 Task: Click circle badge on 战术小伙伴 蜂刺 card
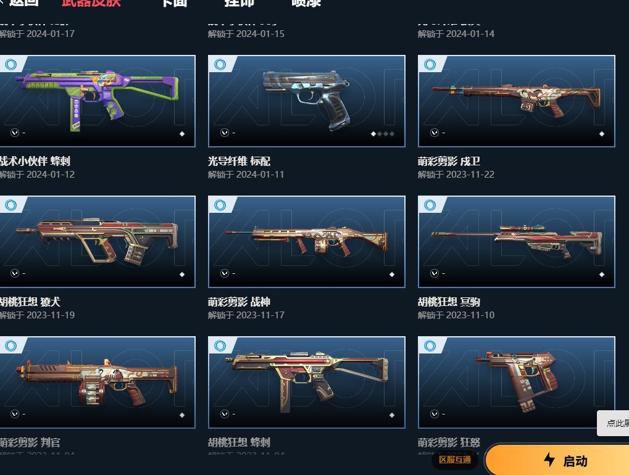(x=11, y=64)
